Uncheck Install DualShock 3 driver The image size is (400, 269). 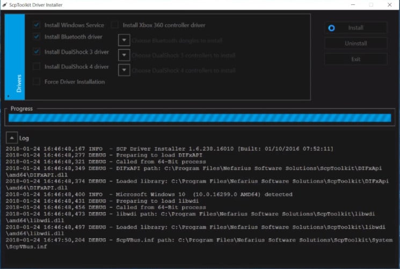37,52
